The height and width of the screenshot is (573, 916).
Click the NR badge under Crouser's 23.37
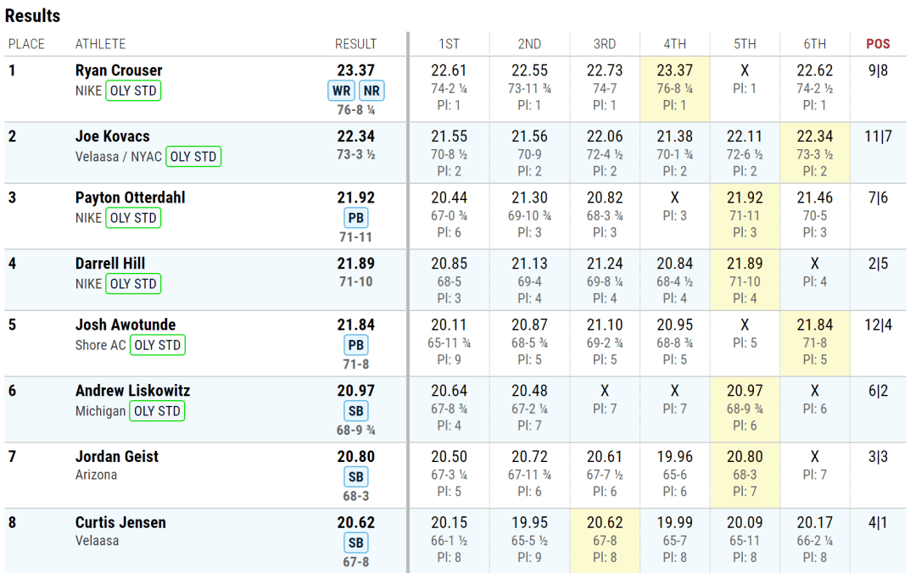(x=371, y=91)
